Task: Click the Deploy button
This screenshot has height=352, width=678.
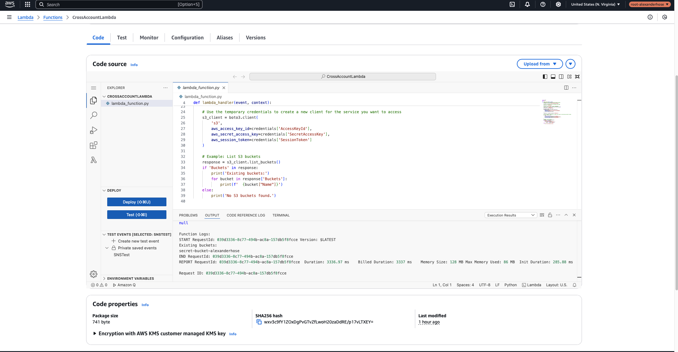Action: (x=137, y=202)
